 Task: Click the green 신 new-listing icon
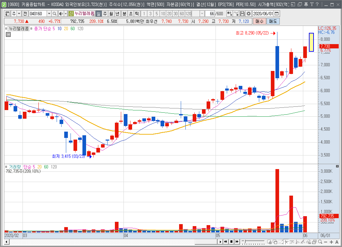71,14
